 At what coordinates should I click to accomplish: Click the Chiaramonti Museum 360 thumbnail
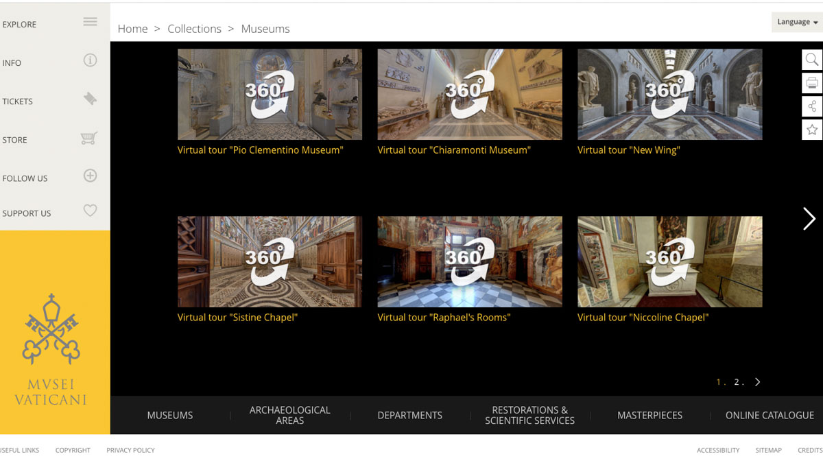(x=470, y=94)
